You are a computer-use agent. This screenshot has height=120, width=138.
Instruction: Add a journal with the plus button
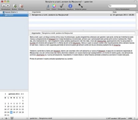coord(2,118)
